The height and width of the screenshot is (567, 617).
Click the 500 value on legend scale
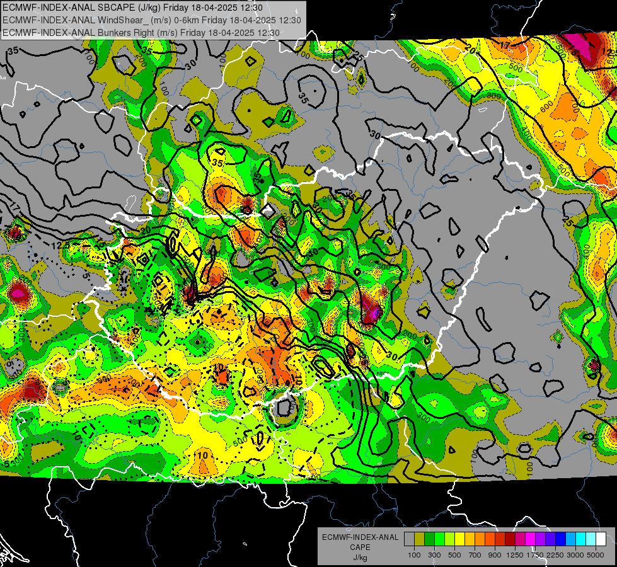pyautogui.click(x=454, y=555)
